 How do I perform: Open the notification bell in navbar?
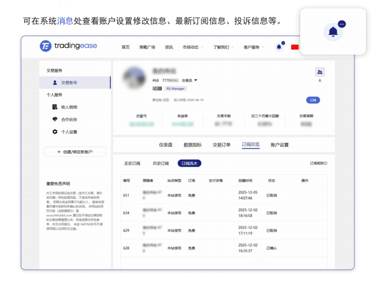point(279,47)
